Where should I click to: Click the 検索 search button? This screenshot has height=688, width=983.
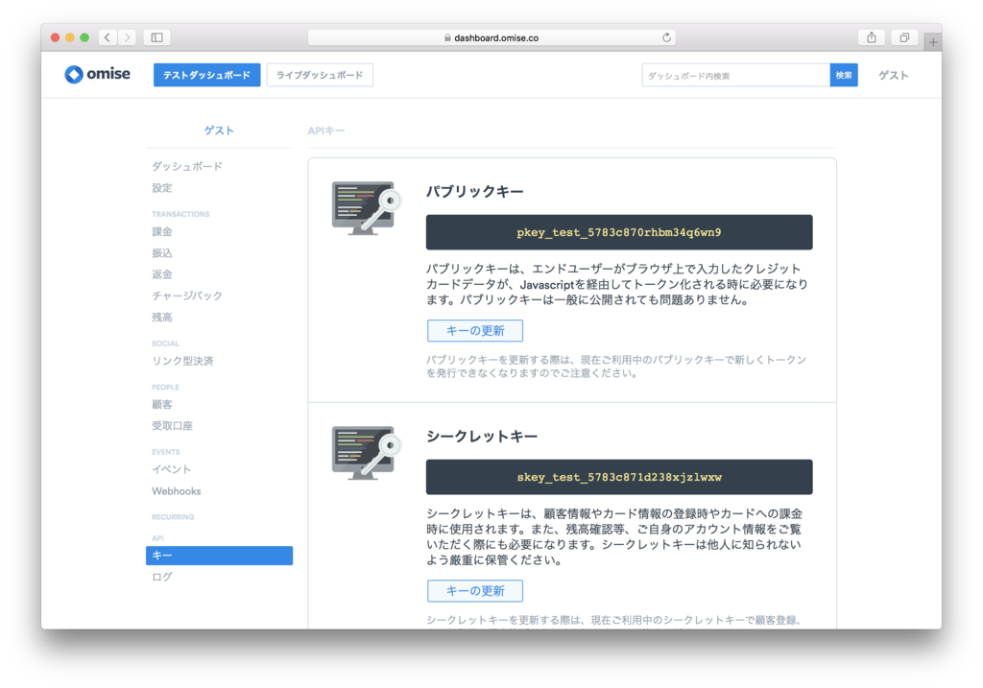[844, 75]
